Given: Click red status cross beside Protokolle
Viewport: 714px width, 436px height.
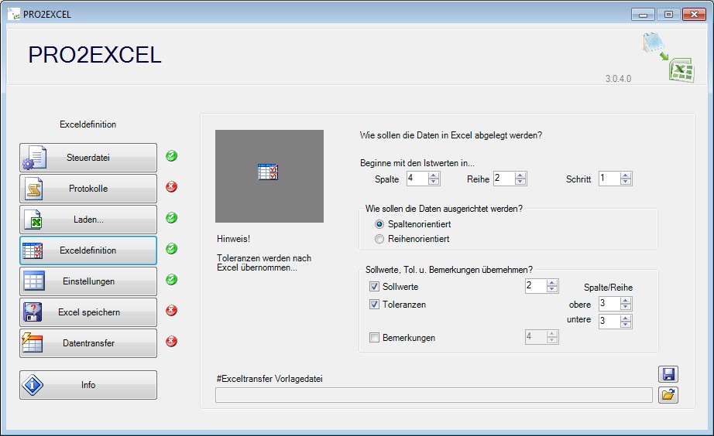Looking at the screenshot, I should tap(172, 187).
